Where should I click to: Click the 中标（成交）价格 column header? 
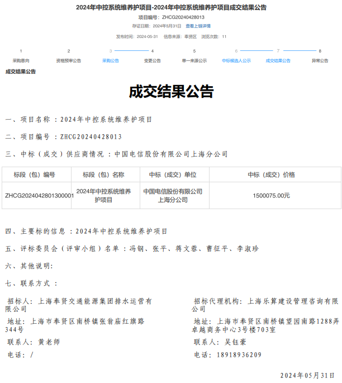(x=271, y=174)
